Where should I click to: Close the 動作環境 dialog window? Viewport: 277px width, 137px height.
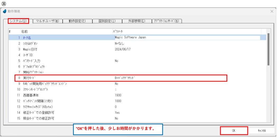point(272,12)
